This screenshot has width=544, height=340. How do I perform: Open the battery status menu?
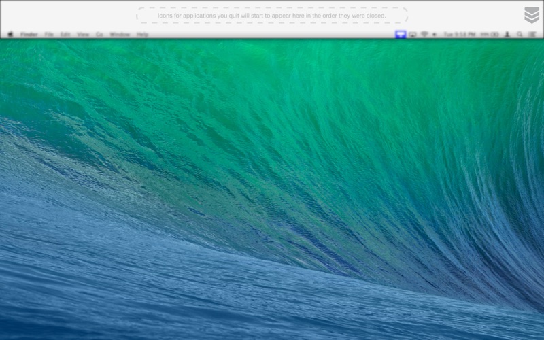click(x=490, y=35)
